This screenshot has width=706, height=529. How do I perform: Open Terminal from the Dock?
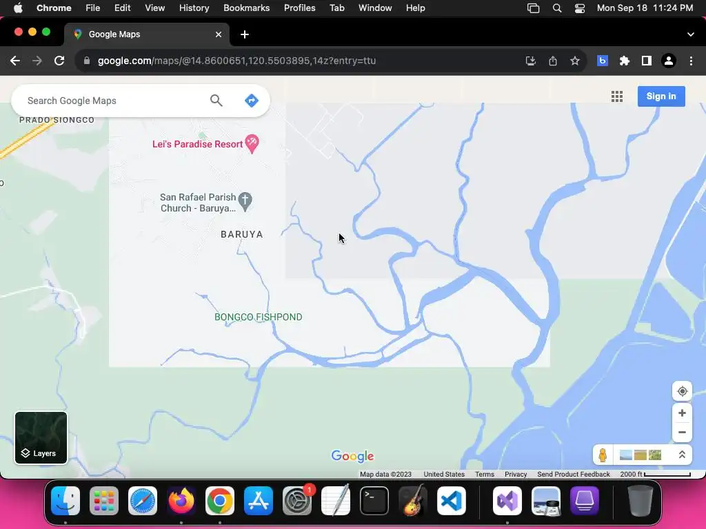374,501
